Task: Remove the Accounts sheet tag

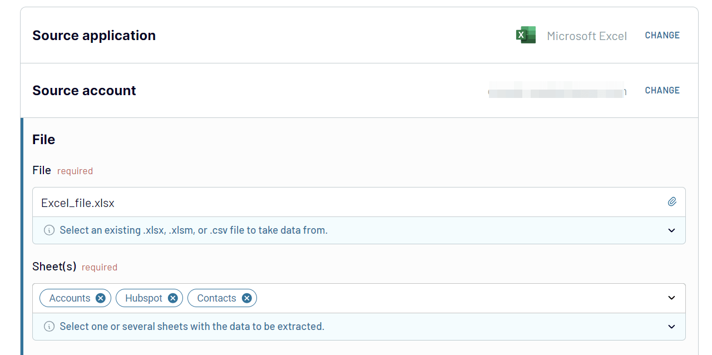Action: tap(100, 298)
